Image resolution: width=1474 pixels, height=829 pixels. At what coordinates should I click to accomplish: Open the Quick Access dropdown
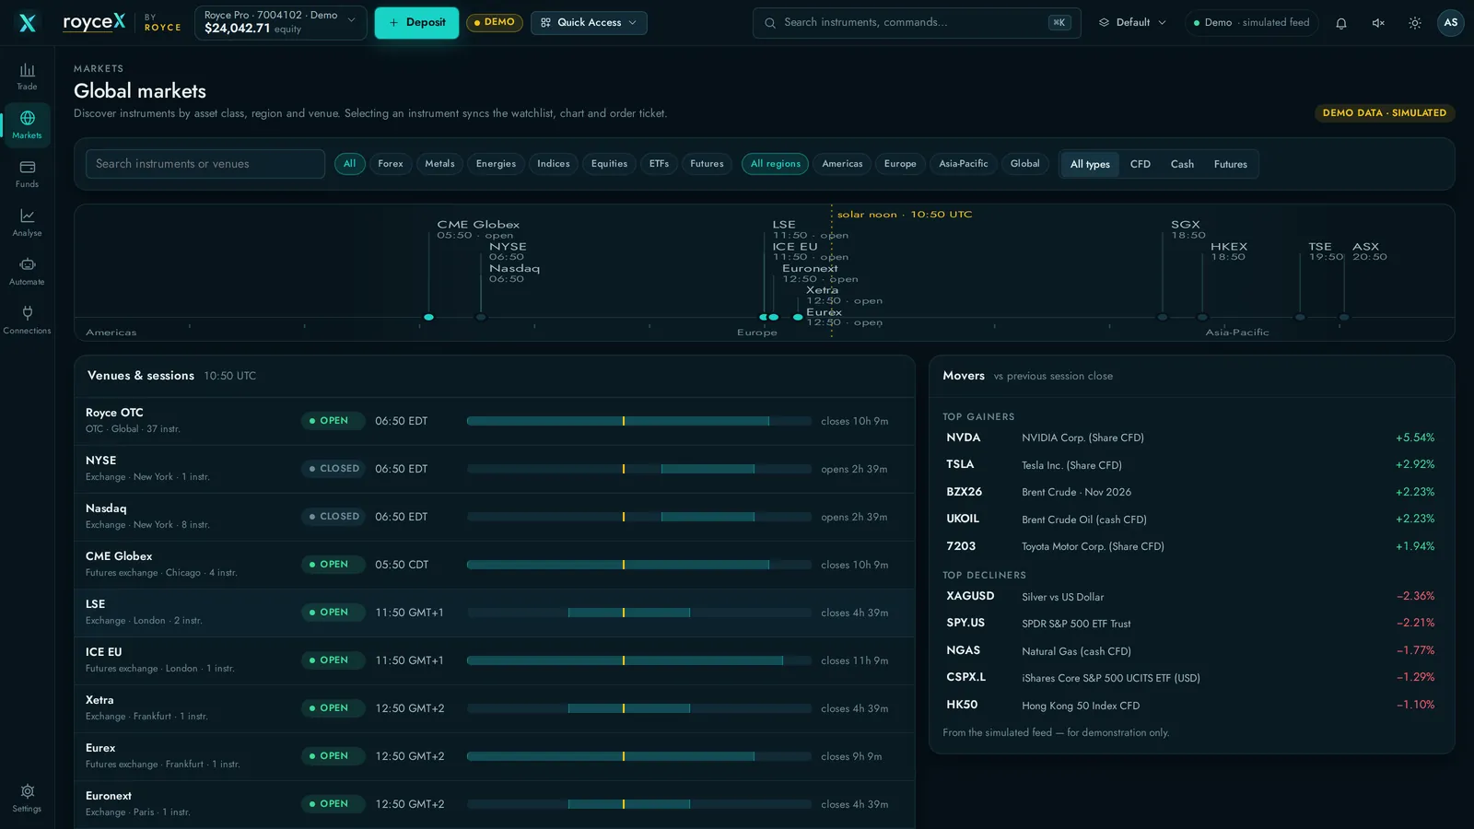[x=589, y=22]
